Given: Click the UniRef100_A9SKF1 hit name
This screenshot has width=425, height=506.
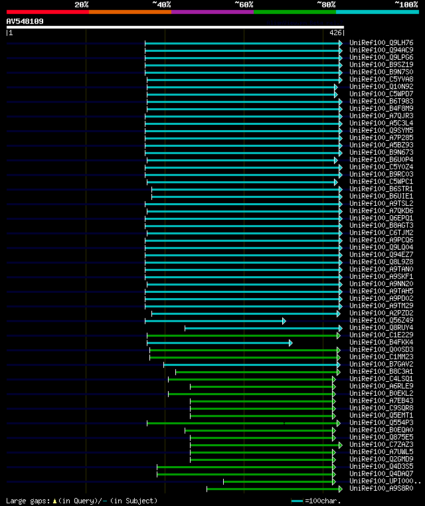Looking at the screenshot, I should [x=381, y=276].
